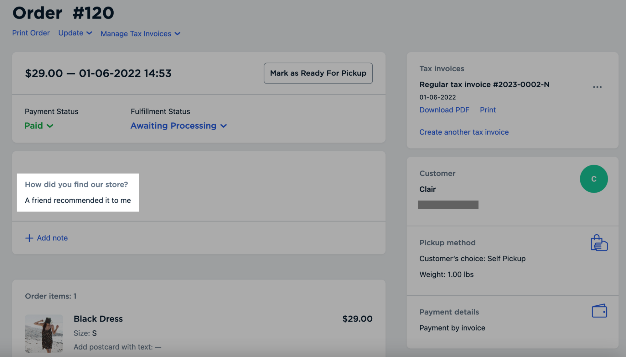The image size is (626, 357).
Task: Expand the Update dropdown
Action: pos(75,33)
